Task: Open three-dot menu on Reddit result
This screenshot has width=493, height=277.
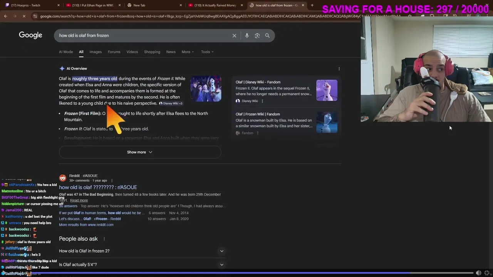Action: click(x=112, y=180)
